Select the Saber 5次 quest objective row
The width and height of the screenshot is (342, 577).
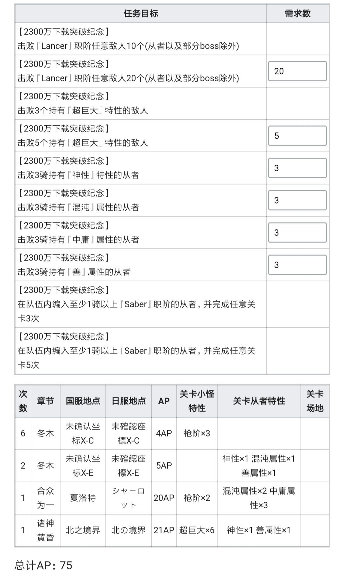pyautogui.click(x=140, y=351)
